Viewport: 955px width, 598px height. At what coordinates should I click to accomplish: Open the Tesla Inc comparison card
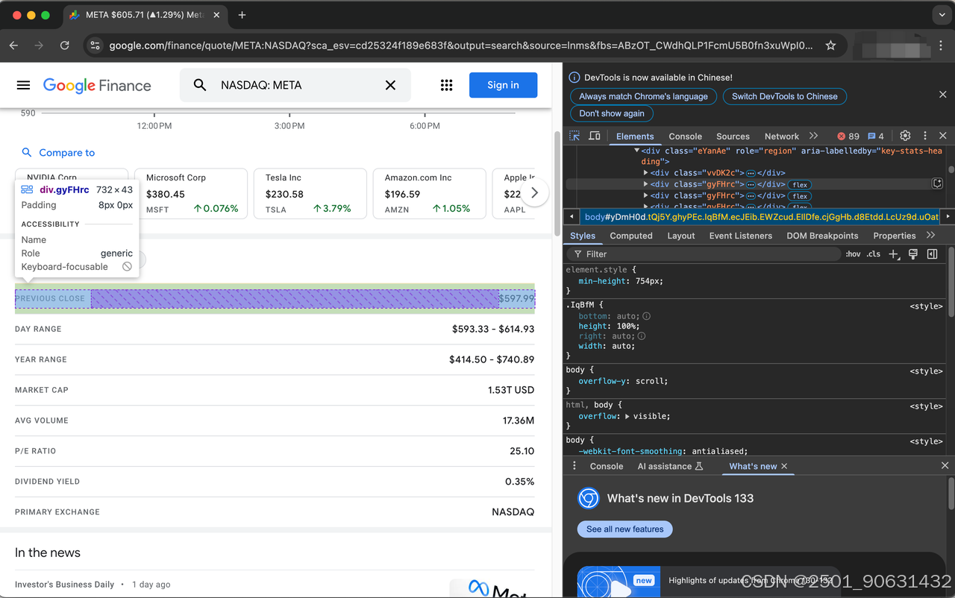tap(310, 194)
